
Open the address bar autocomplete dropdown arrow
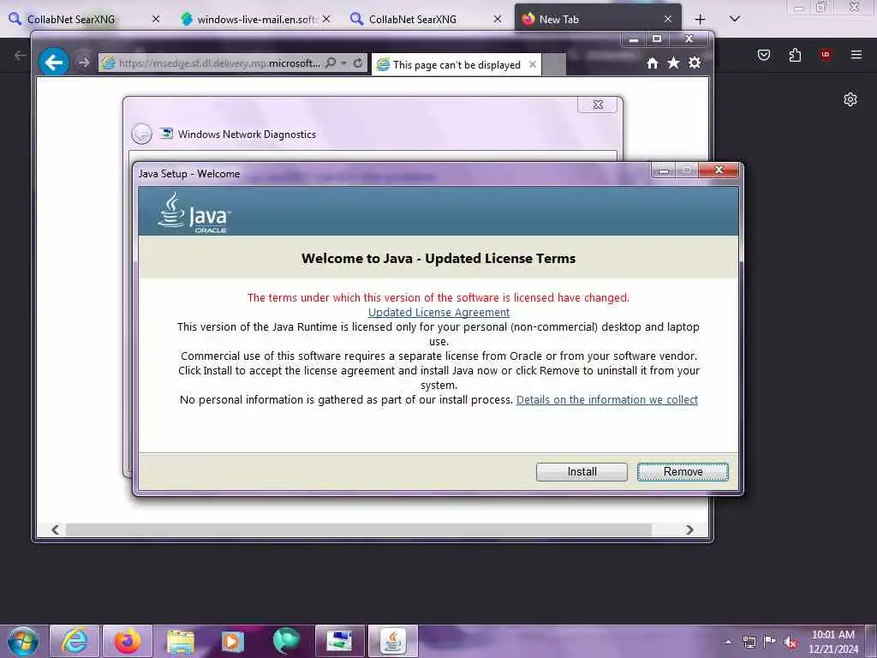344,63
